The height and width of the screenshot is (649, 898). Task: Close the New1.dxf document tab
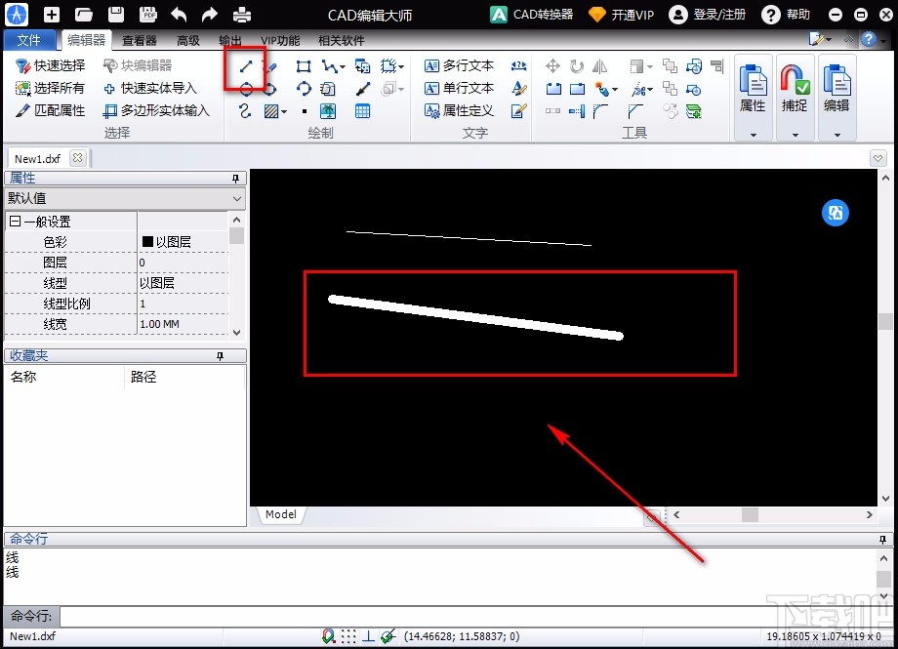77,157
